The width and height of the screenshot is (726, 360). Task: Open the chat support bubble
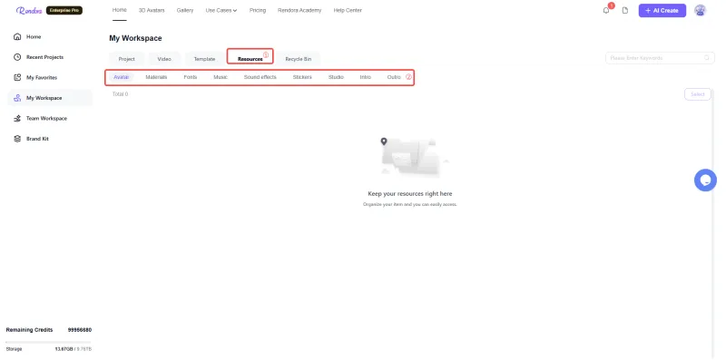tap(705, 180)
